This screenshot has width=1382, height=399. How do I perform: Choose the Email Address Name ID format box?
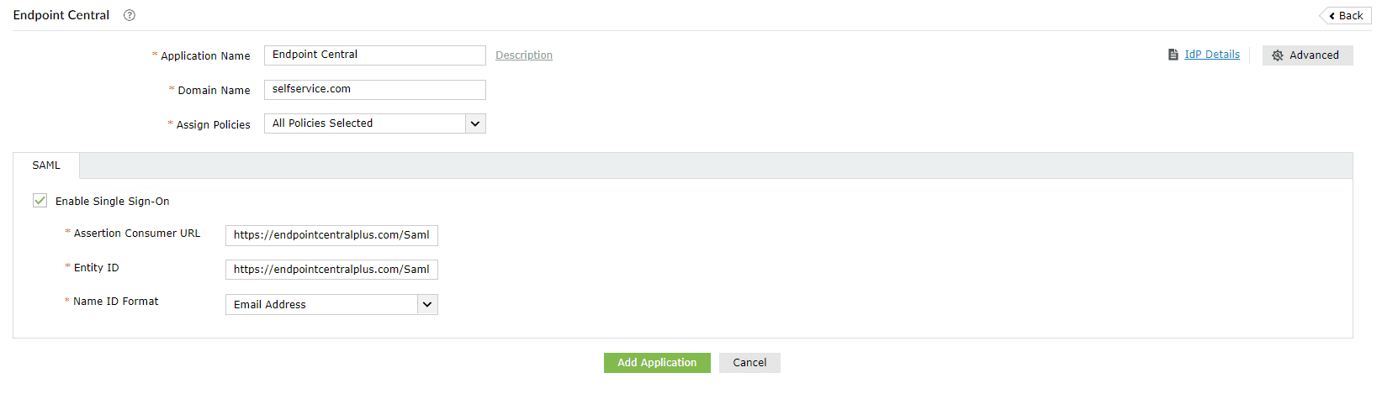coord(321,304)
